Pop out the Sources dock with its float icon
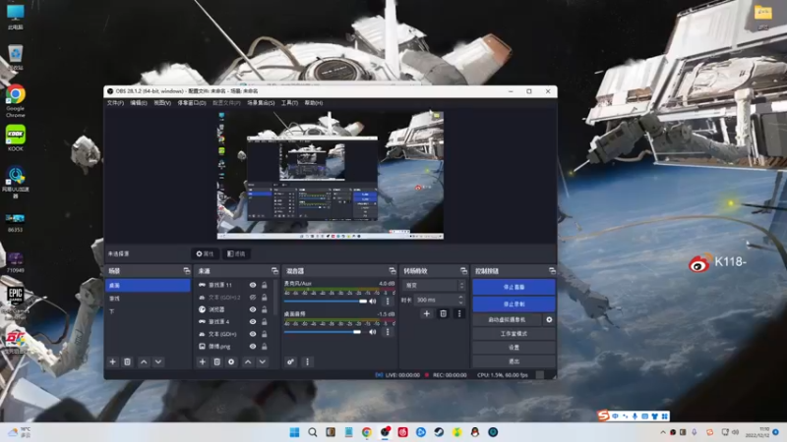 pyautogui.click(x=274, y=271)
